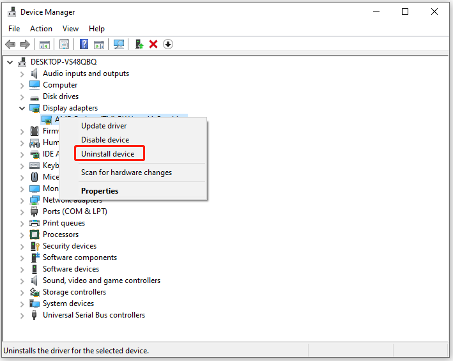Expand the Disk drives category

(22, 97)
